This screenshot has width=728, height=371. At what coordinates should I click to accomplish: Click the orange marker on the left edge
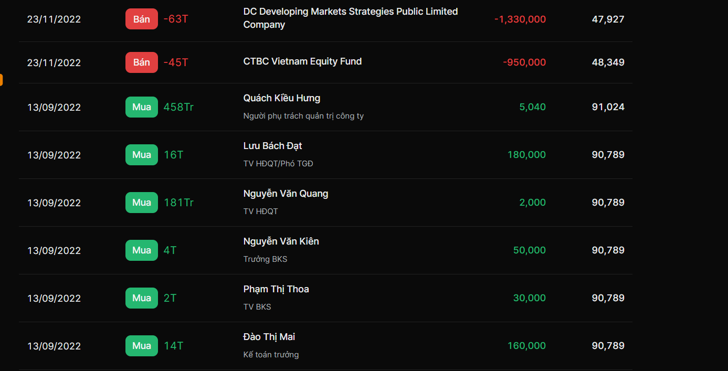pos(1,80)
